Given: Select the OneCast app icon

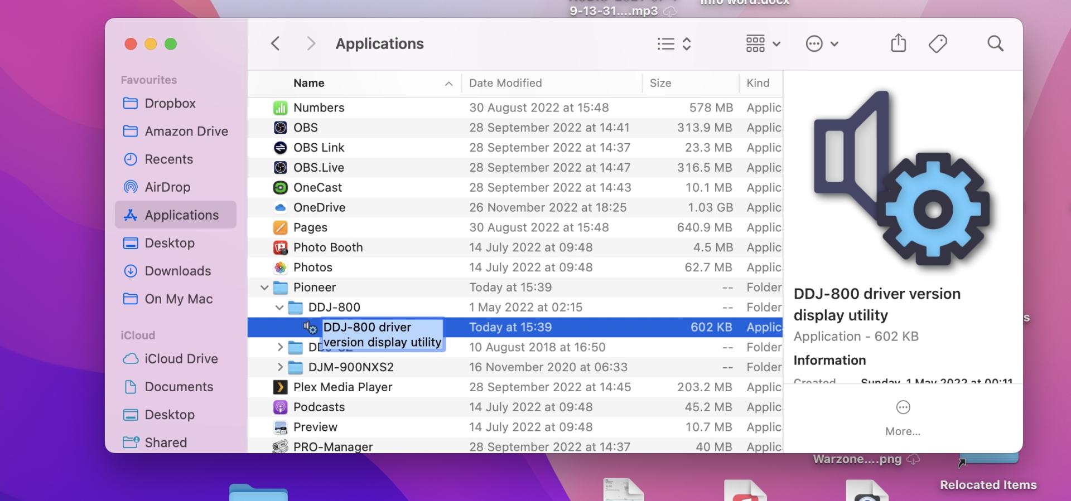Looking at the screenshot, I should (280, 188).
